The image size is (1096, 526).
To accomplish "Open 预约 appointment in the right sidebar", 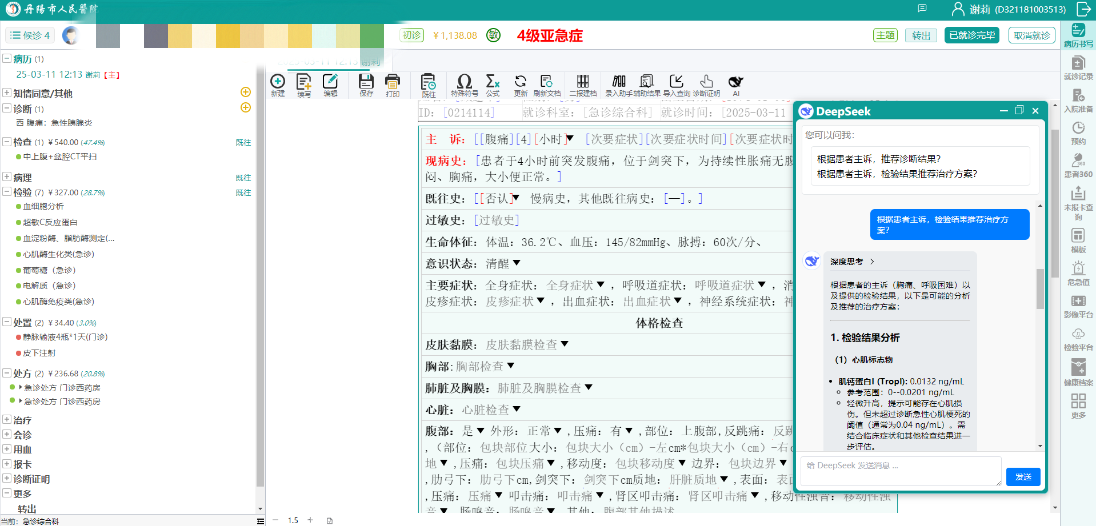I will coord(1078,134).
